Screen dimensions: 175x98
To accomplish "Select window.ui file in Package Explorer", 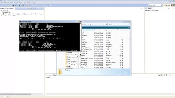I will 7,12.
